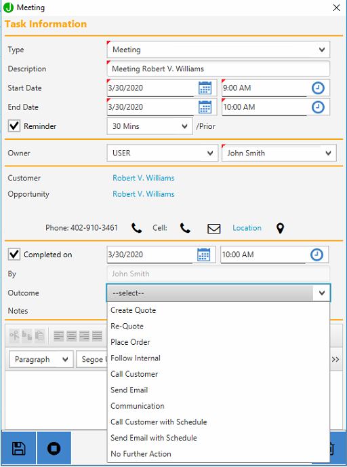Uncheck the Completed on checkbox
This screenshot has width=347, height=467.
[14, 255]
